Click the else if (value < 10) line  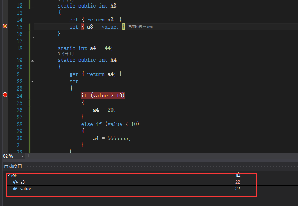[110, 124]
